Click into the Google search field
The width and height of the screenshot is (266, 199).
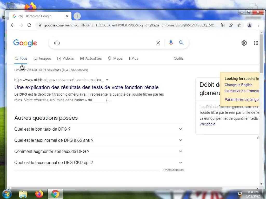pyautogui.click(x=104, y=43)
